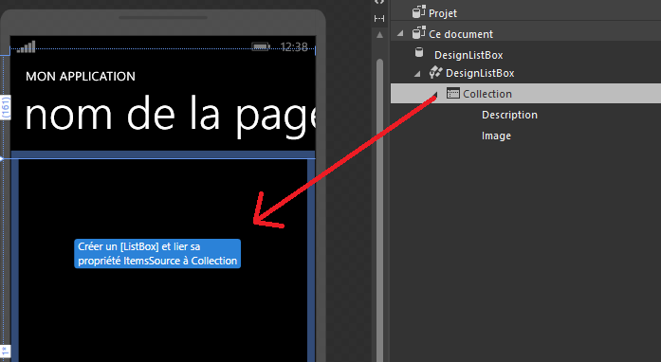Select the MON APPLICATION title text
This screenshot has height=362, width=661.
(81, 76)
